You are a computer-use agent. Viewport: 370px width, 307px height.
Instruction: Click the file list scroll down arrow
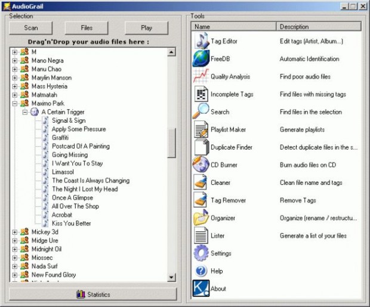[171, 277]
